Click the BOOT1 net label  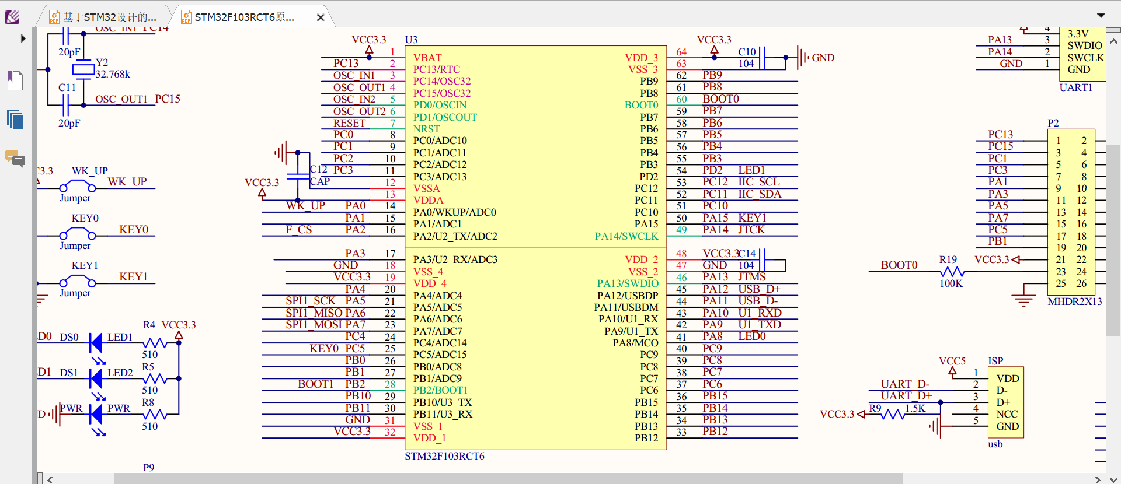(315, 384)
